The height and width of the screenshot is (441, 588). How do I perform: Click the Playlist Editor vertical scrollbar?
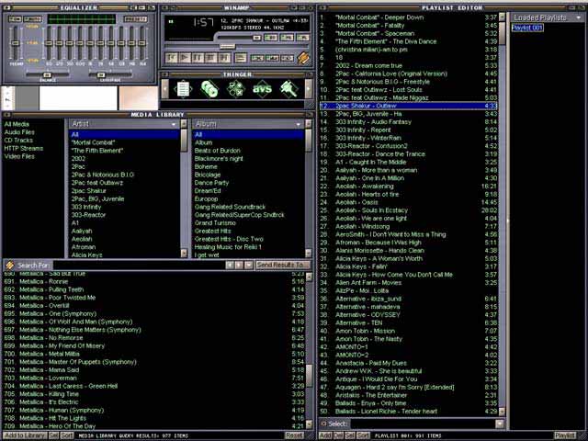click(x=502, y=214)
